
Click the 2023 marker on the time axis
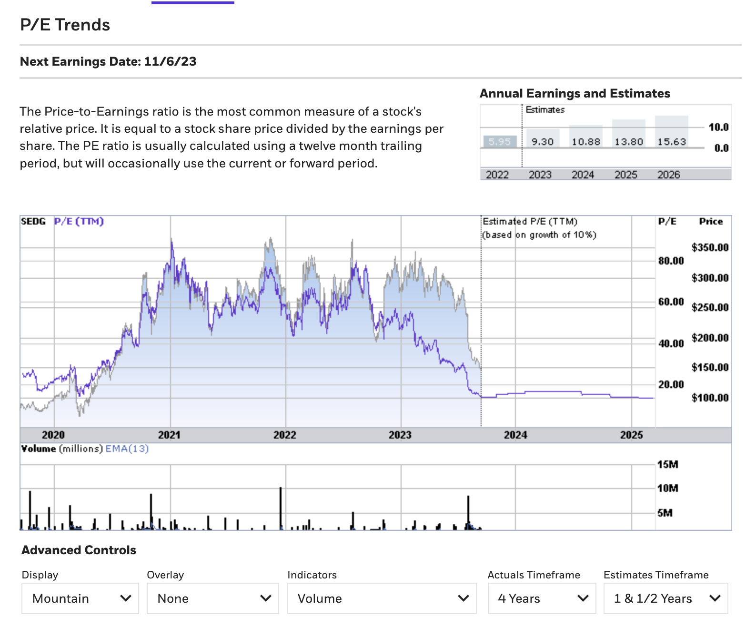tap(400, 435)
